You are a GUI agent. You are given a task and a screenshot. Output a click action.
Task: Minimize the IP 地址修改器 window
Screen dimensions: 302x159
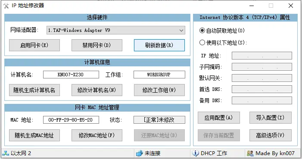click(252, 6)
